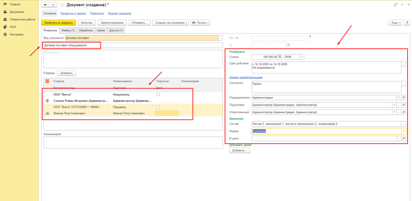Open calculator icon next to the sum field
This screenshot has height=201, width=412.
point(280,57)
